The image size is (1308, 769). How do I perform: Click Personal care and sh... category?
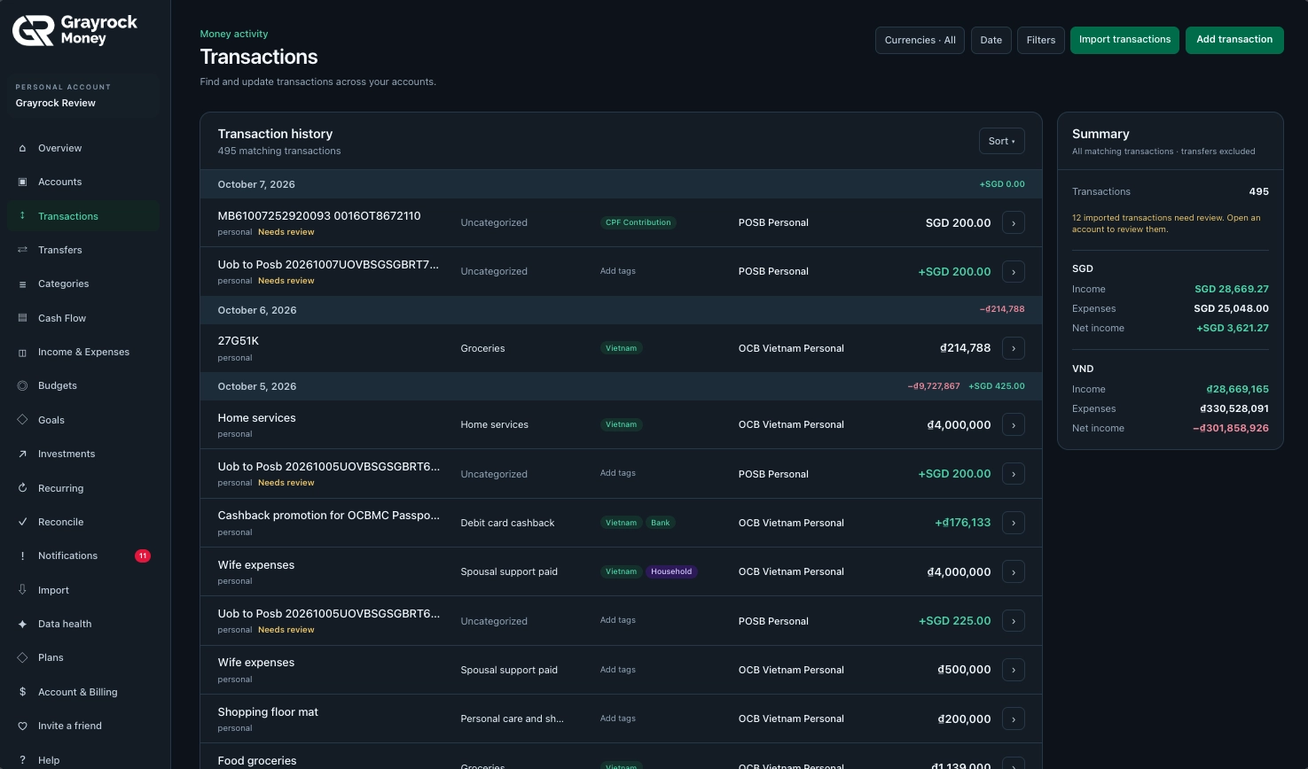(512, 719)
